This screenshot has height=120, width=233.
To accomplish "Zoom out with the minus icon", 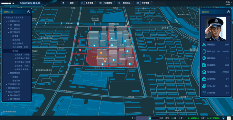I will tap(133, 118).
